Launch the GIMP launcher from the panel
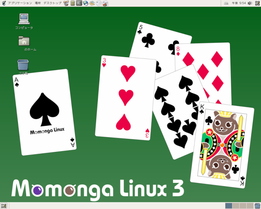The width and height of the screenshot is (261, 209). (66, 3)
